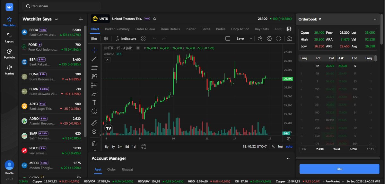This screenshot has height=184, width=385.
Task: Open the Corp Action tab
Action: pos(240,29)
